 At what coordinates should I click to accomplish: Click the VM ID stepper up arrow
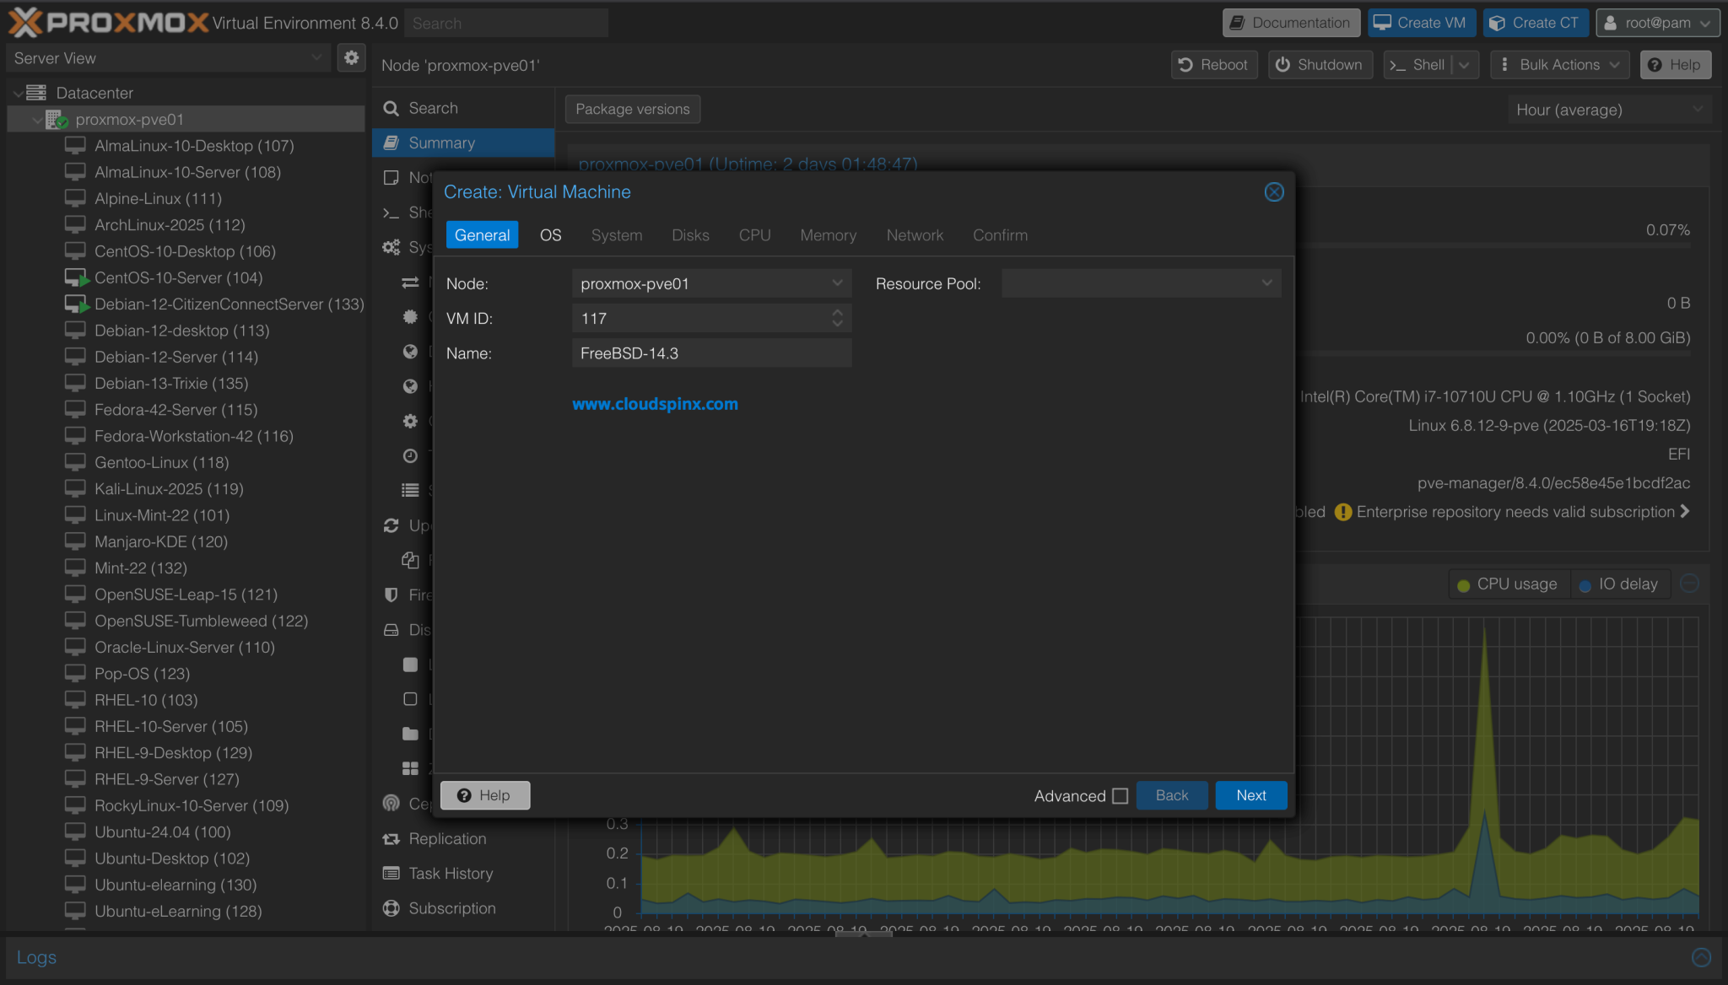(x=837, y=313)
